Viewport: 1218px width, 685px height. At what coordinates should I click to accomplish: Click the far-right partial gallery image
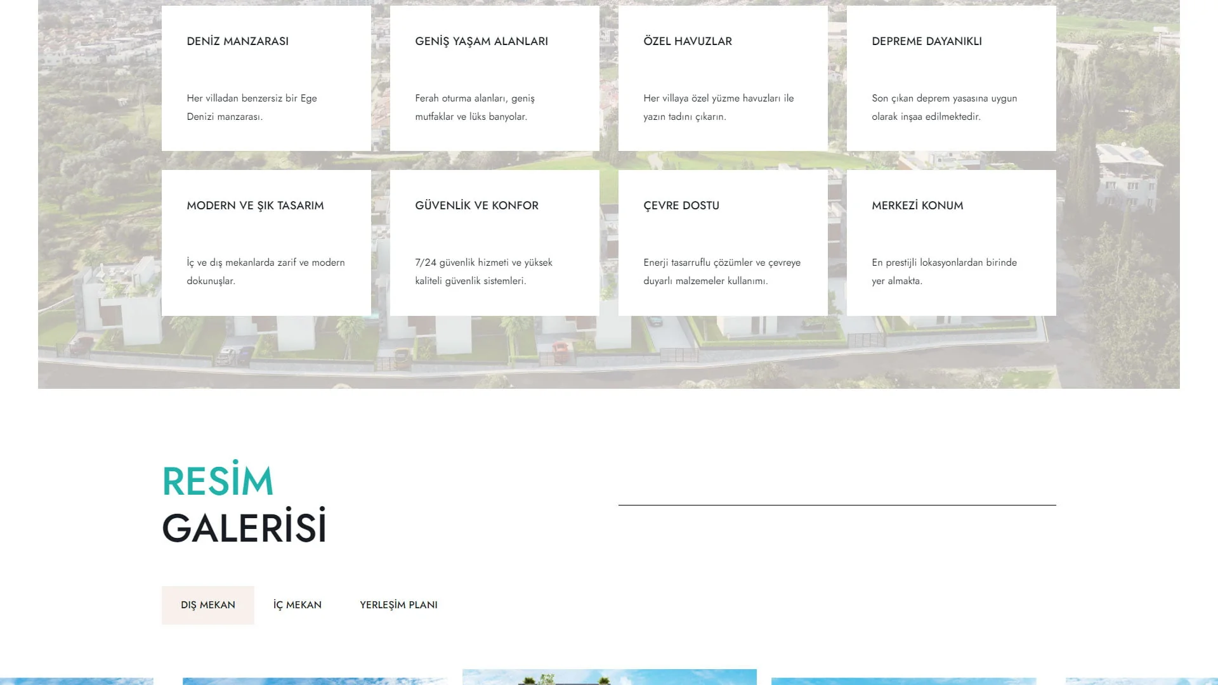[x=1142, y=681]
